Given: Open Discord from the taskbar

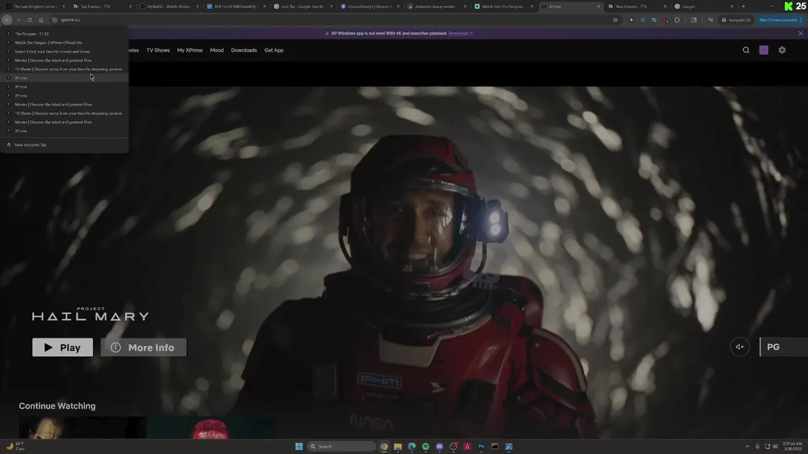Looking at the screenshot, I should (439, 446).
